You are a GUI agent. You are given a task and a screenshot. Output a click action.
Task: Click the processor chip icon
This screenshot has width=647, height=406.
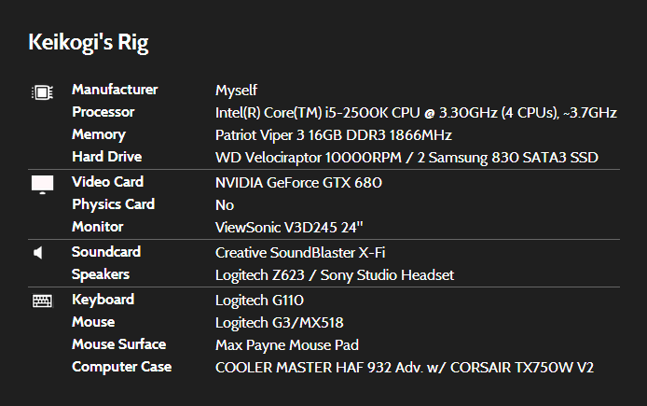42,92
